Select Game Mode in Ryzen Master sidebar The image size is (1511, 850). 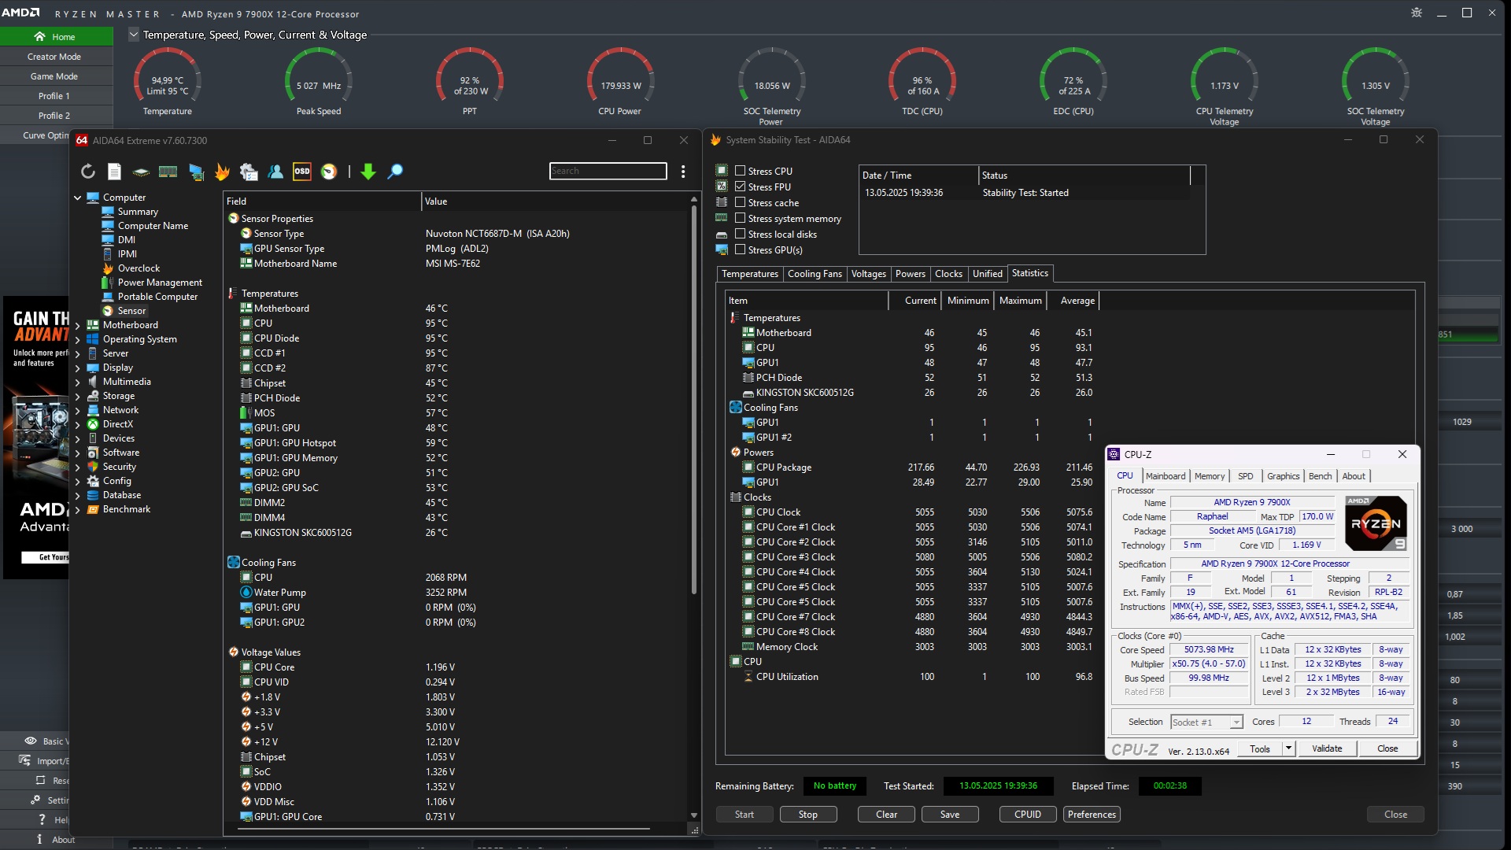54,76
